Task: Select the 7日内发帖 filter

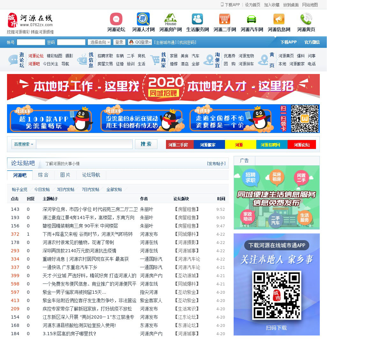Action: 90,189
